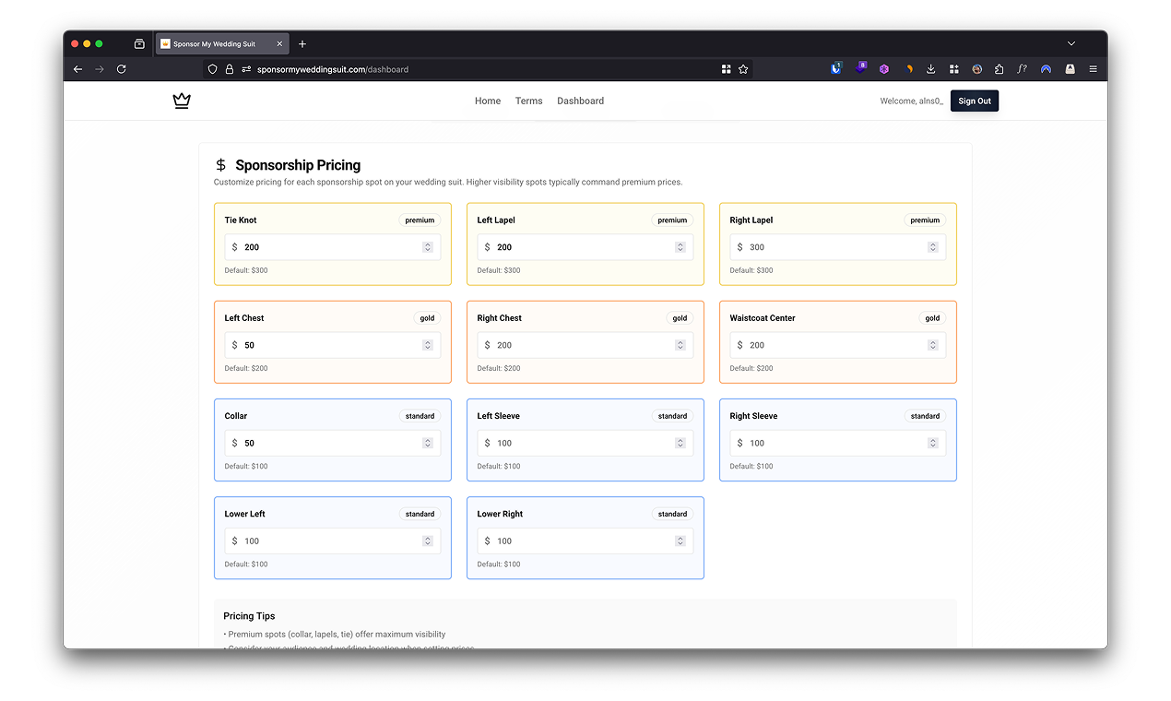Click the Left Lapel price stepper arrows
The image size is (1171, 701).
pos(680,247)
